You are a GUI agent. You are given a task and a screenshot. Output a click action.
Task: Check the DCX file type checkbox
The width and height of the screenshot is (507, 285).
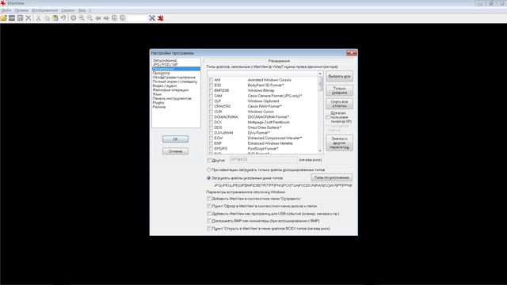click(211, 122)
